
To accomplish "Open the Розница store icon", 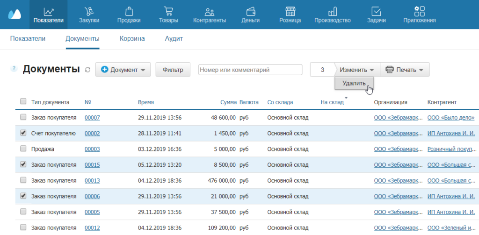I will pos(290,11).
